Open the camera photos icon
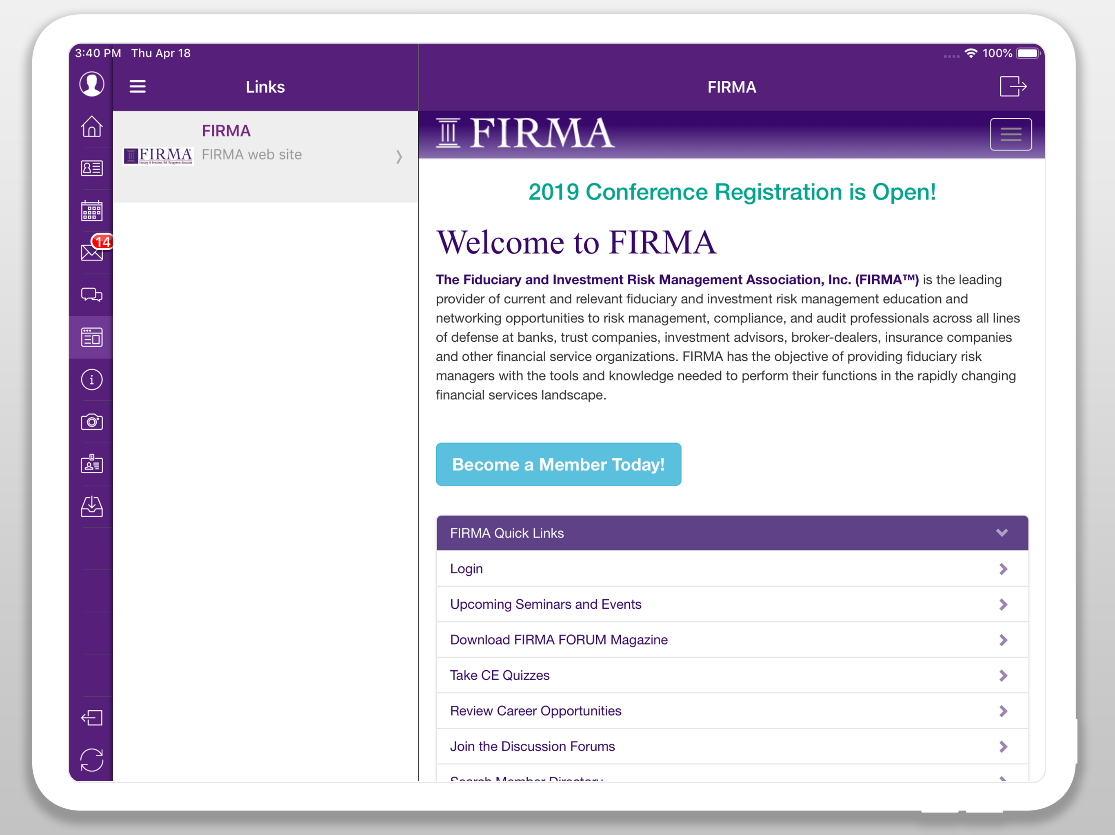 [92, 422]
